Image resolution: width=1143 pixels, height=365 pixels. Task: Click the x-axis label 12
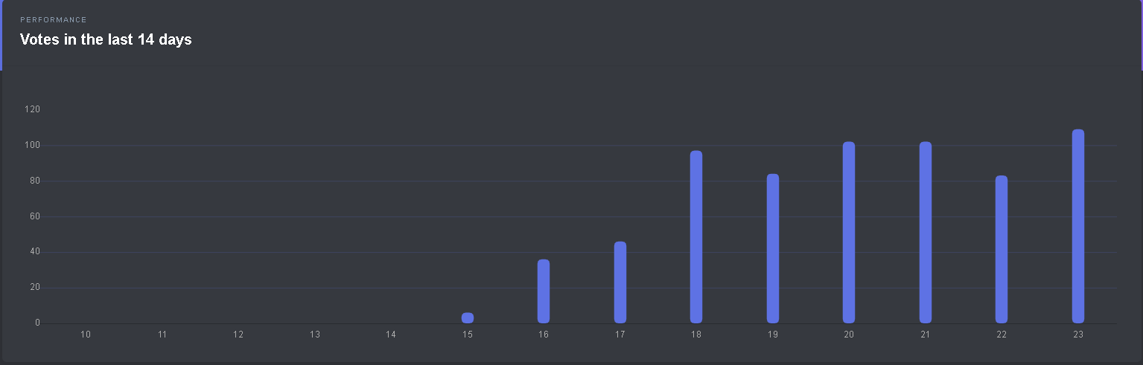coord(238,335)
